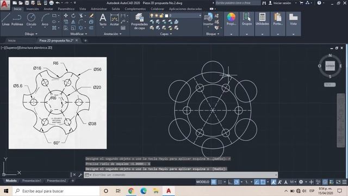Click the Windows Start button
This screenshot has width=348, height=196.
6,191
